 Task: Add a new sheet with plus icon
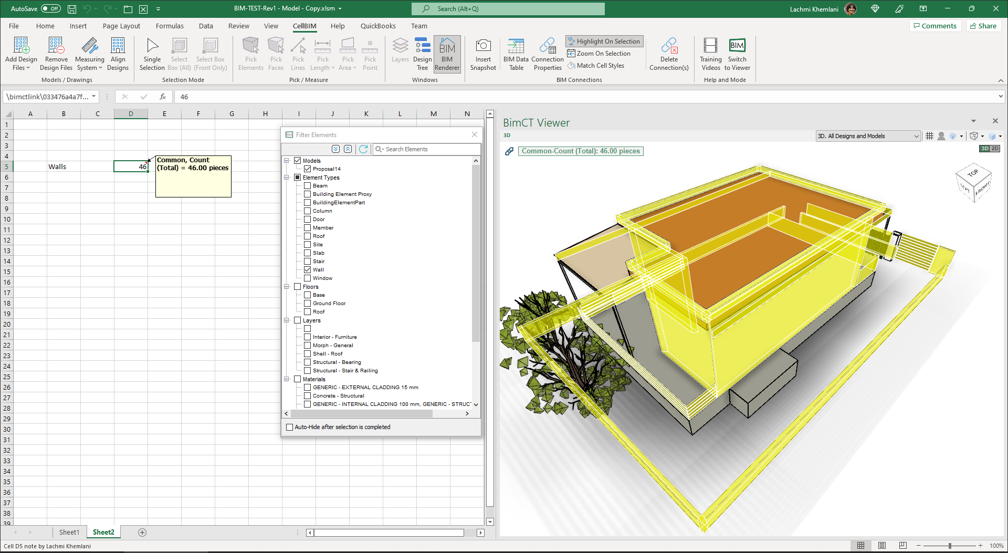(142, 533)
